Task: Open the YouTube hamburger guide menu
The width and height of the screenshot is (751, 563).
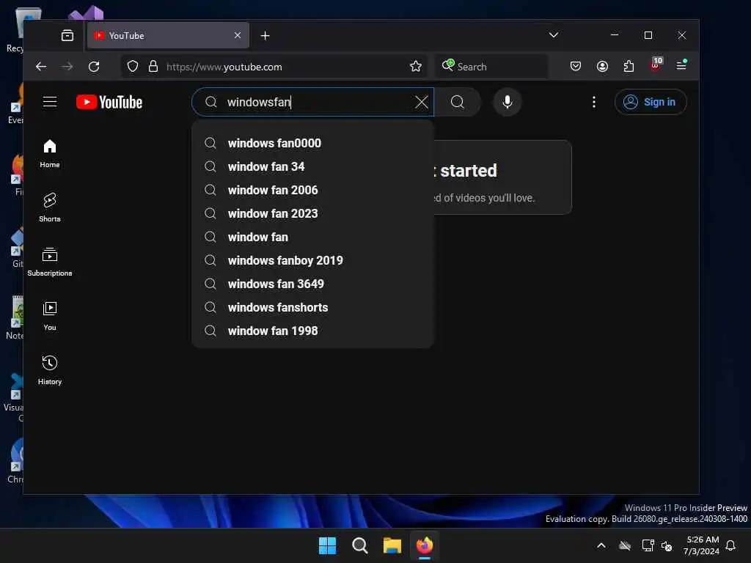Action: point(50,102)
